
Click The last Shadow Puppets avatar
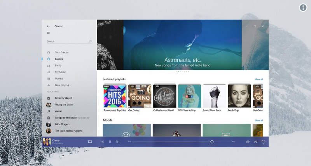coord(49,131)
